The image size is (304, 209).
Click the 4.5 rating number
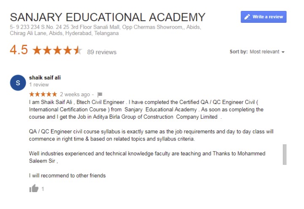[x=19, y=51]
